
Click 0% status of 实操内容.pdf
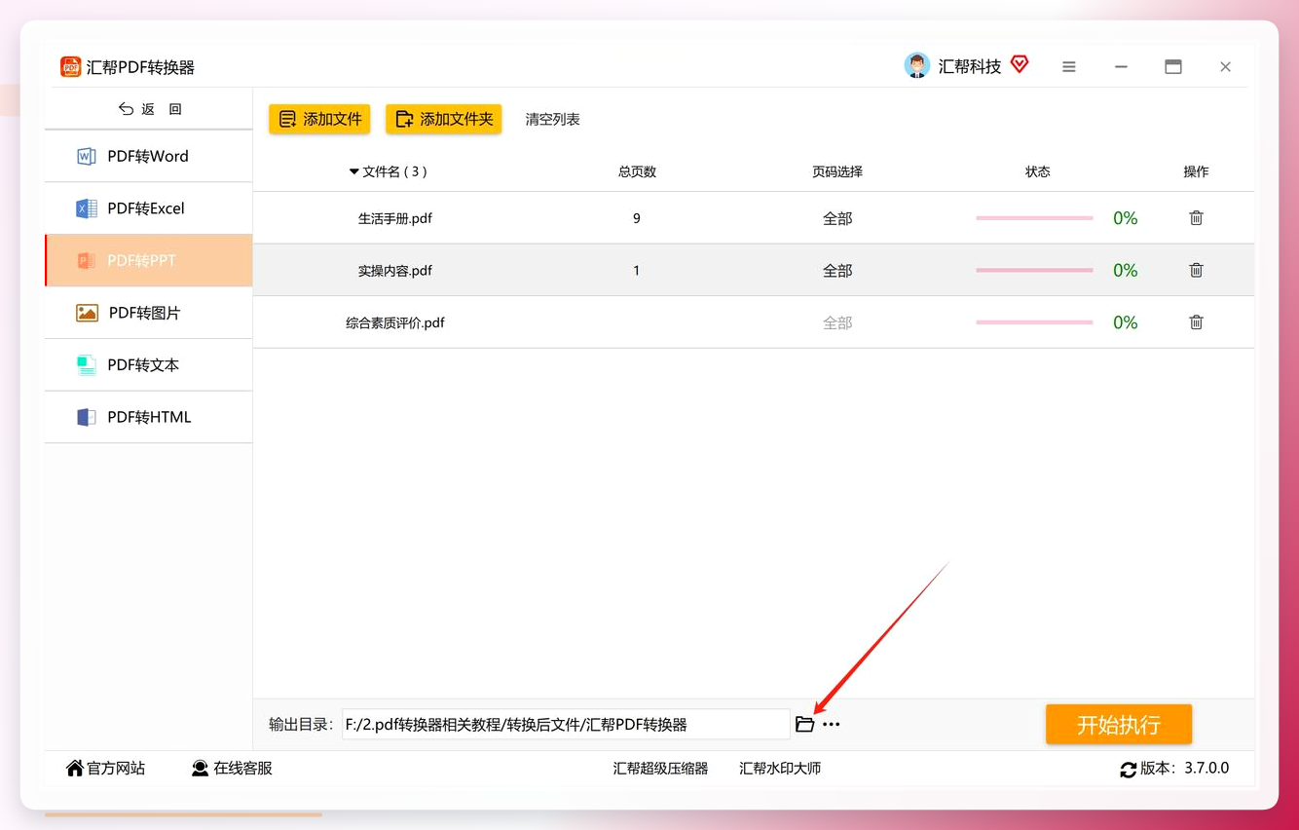pos(1126,270)
